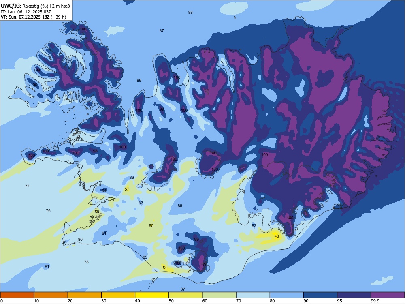Image resolution: width=405 pixels, height=304 pixels.
Task: Click the 57 humidity value on the map
Action: (127, 189)
